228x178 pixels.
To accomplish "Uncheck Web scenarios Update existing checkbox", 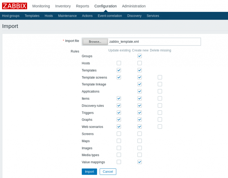I will click(119, 127).
